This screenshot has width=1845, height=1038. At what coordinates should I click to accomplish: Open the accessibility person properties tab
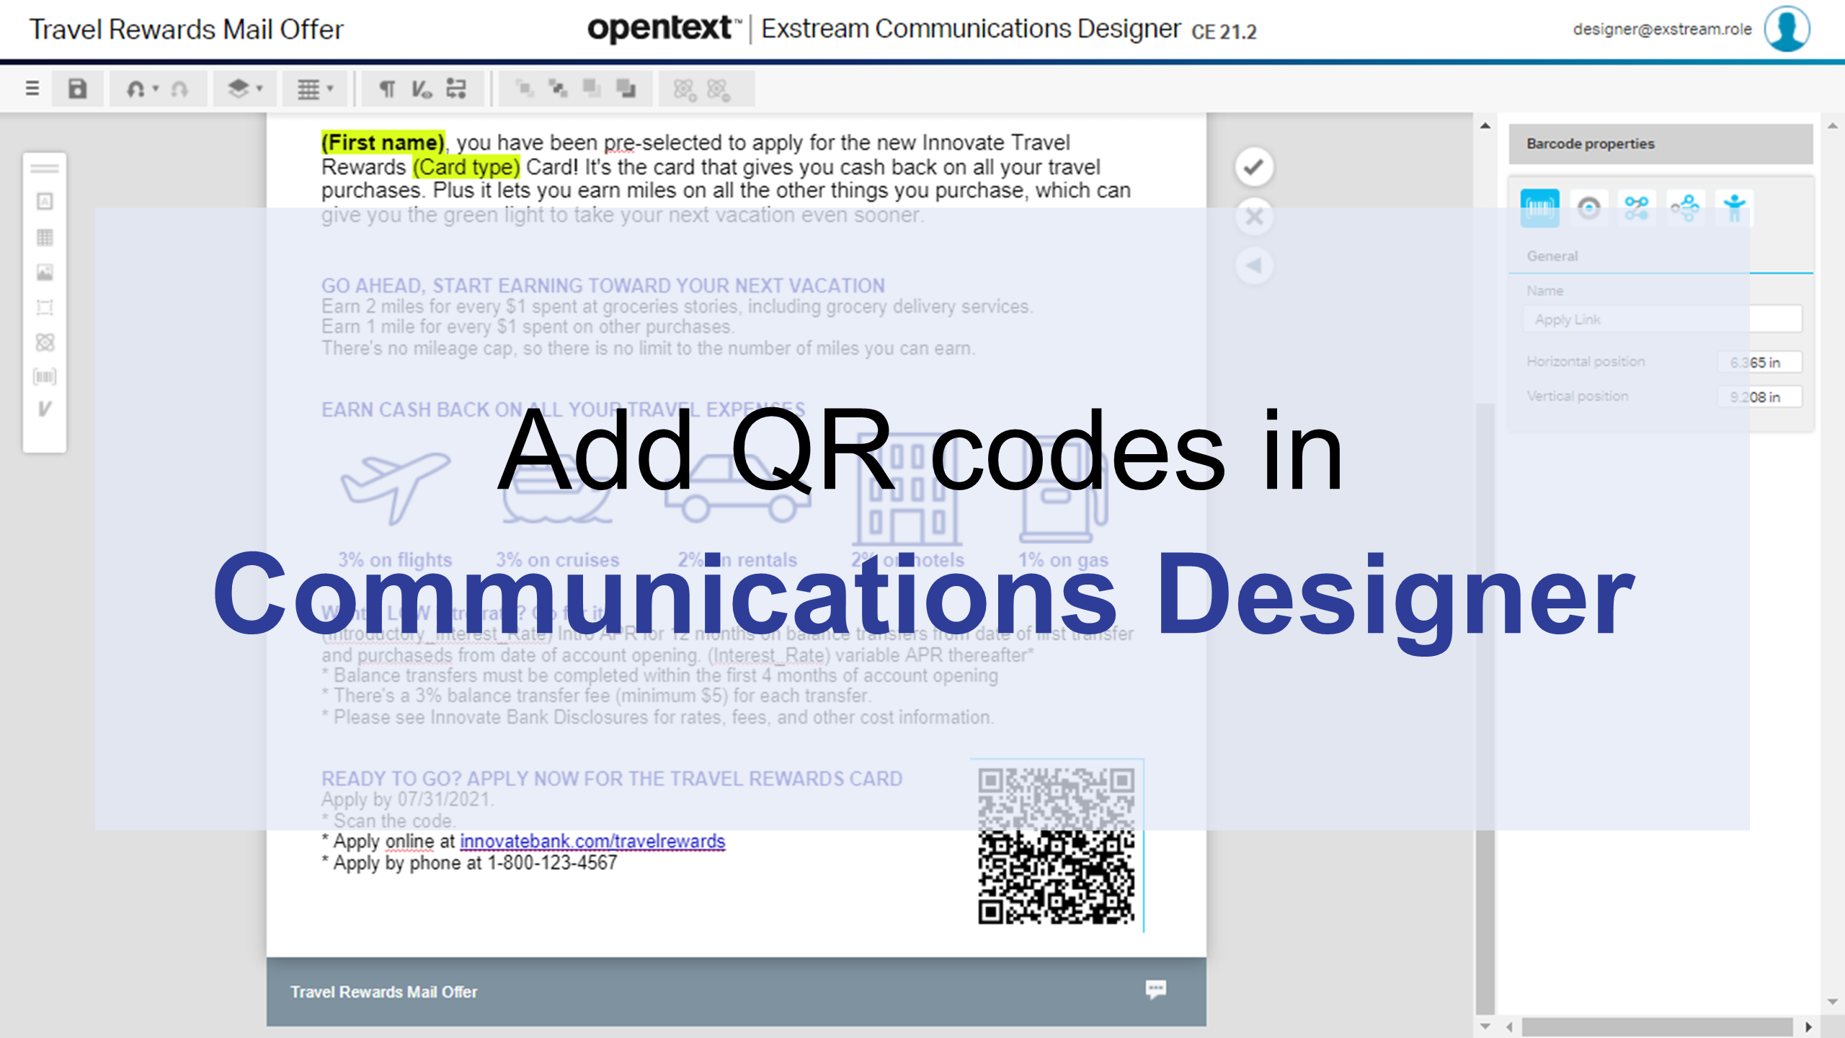click(x=1734, y=208)
